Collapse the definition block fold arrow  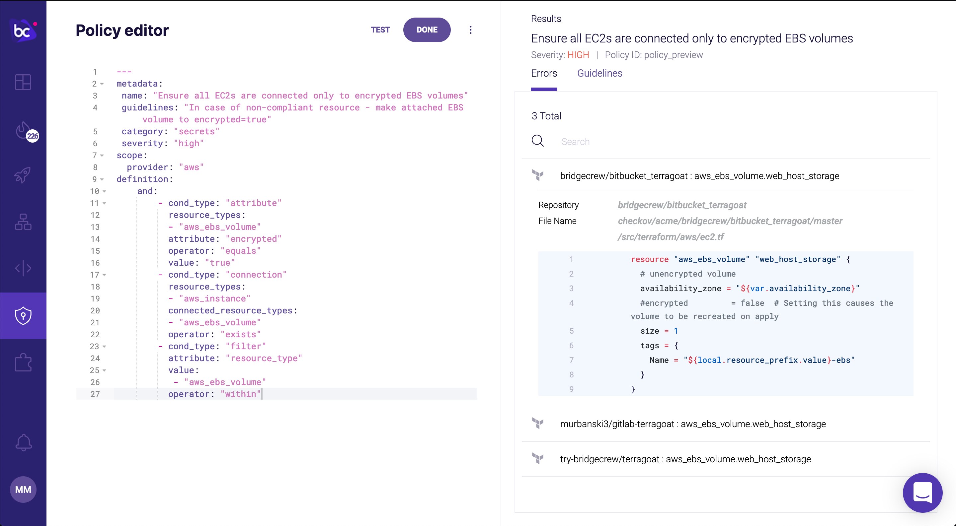[x=102, y=179]
